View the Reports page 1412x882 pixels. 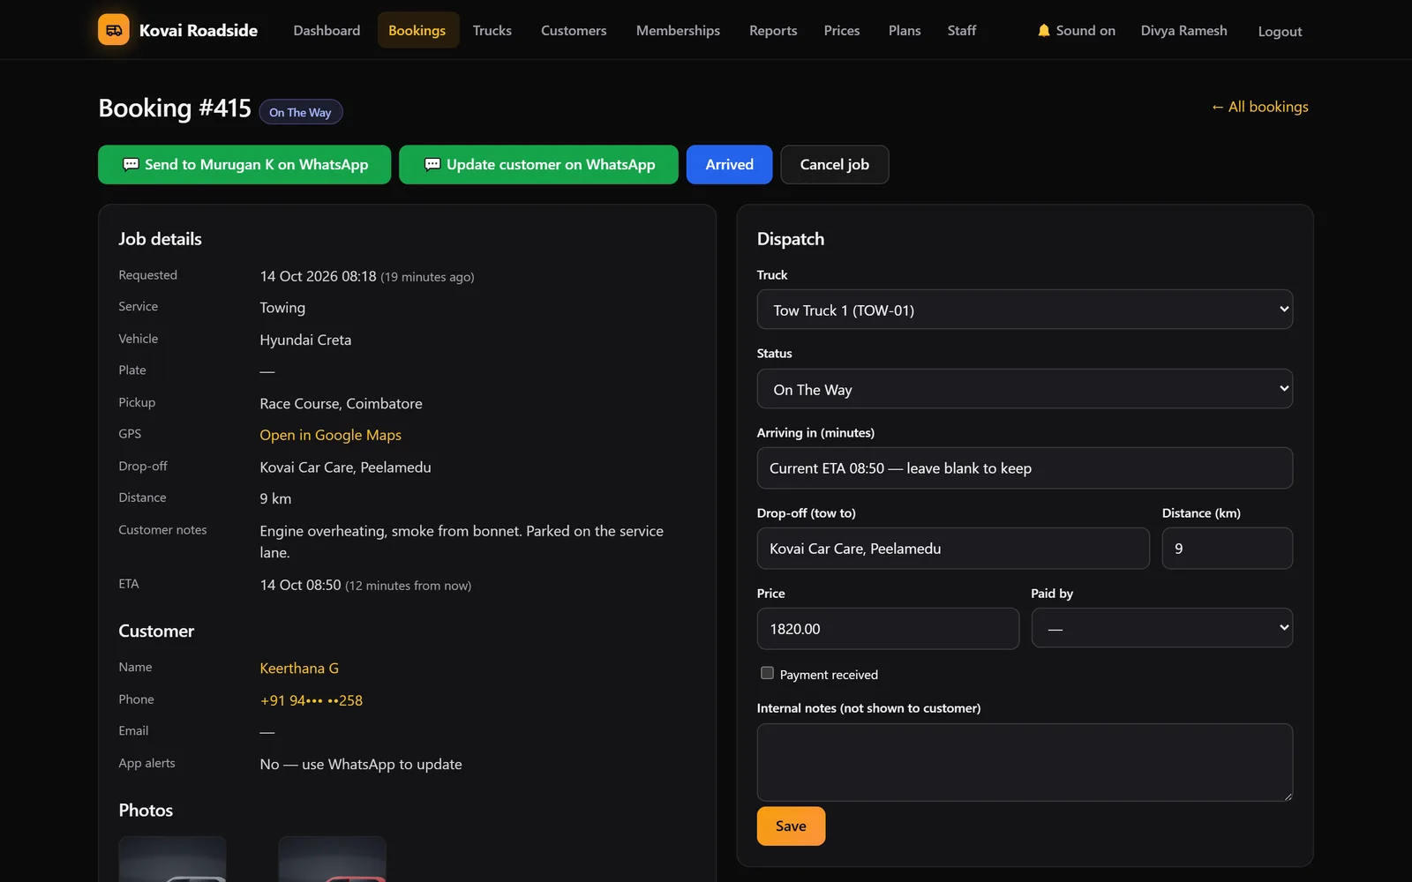click(773, 30)
